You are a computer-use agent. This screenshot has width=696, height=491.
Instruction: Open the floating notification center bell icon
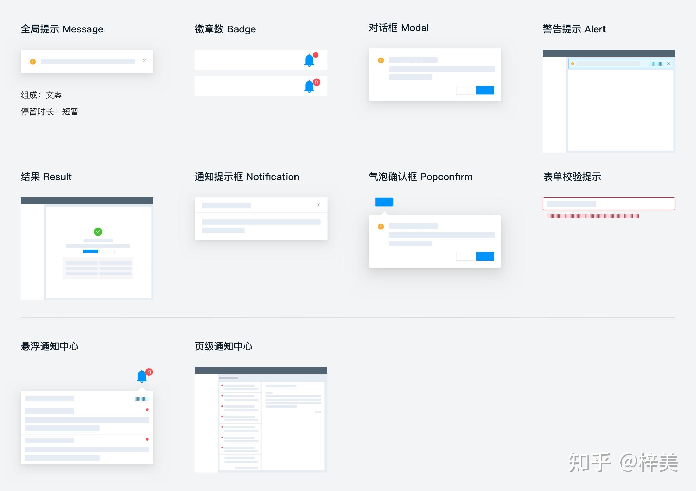pyautogui.click(x=142, y=376)
